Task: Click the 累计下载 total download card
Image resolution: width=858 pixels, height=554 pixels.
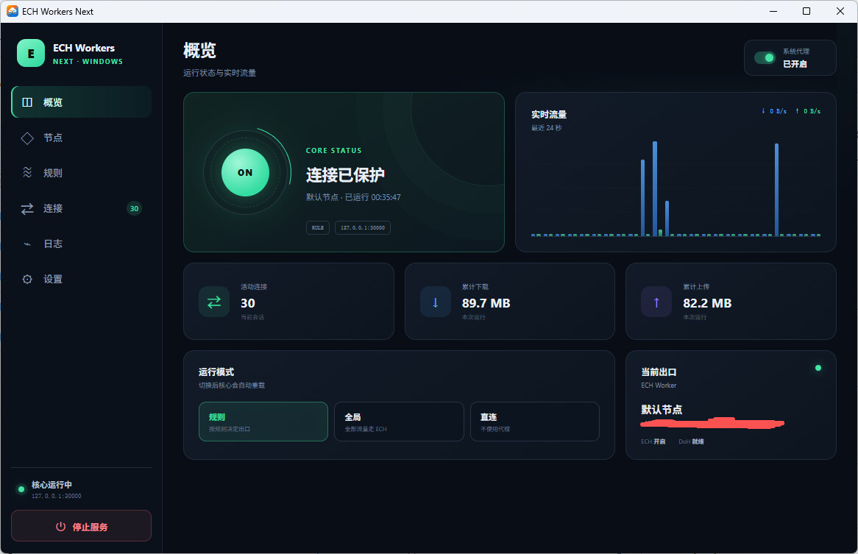Action: click(x=510, y=302)
